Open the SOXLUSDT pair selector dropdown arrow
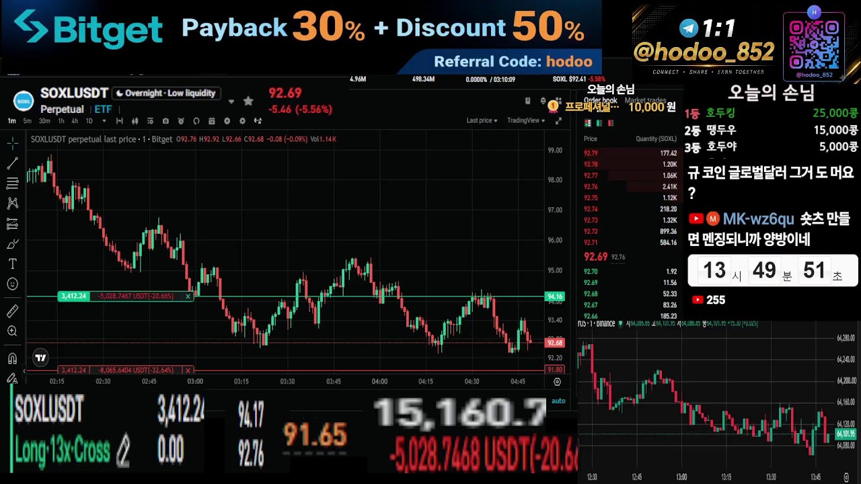 click(x=231, y=102)
